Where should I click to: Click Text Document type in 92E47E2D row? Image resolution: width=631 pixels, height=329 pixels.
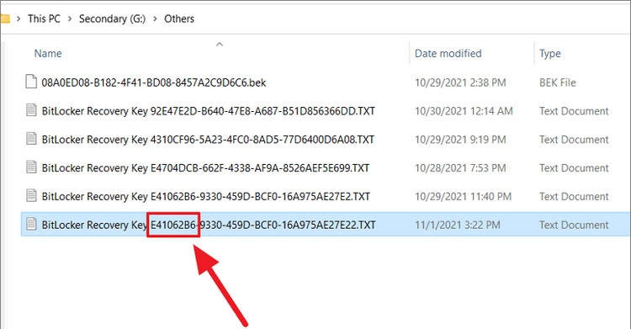[575, 111]
